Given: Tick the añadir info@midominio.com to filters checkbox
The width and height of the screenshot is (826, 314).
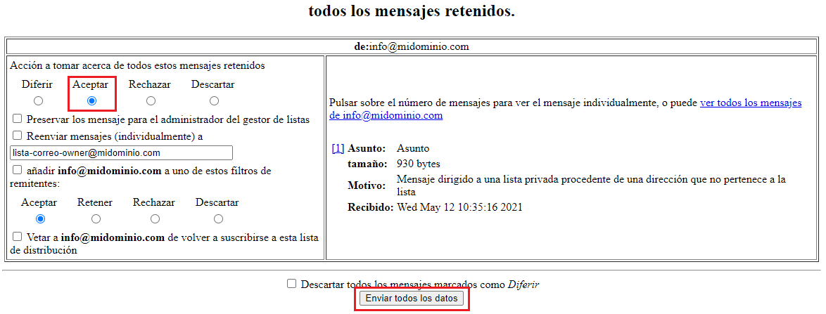Looking at the screenshot, I should point(18,171).
